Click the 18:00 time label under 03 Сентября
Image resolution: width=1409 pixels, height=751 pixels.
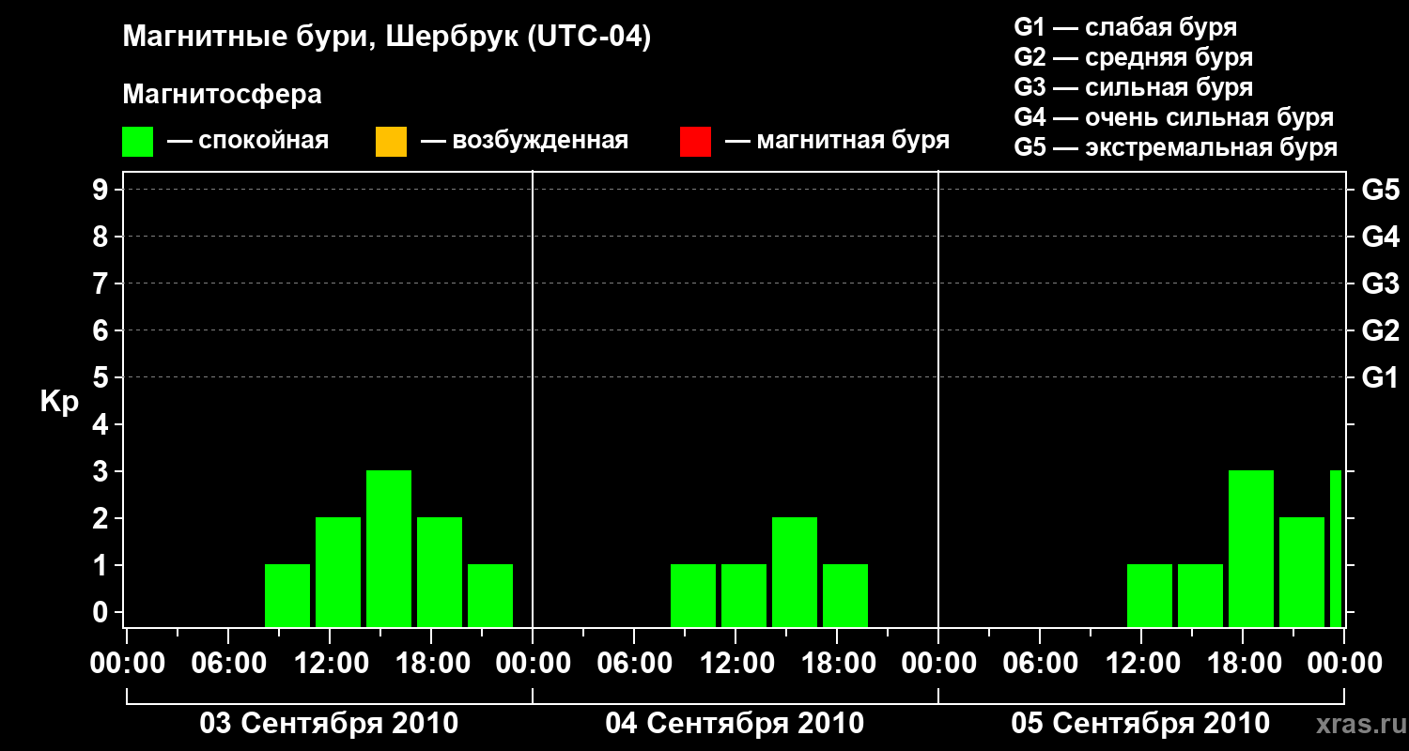coord(431,664)
